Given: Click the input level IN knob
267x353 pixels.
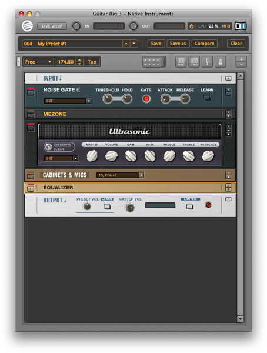Looking at the screenshot, I should tap(76, 26).
